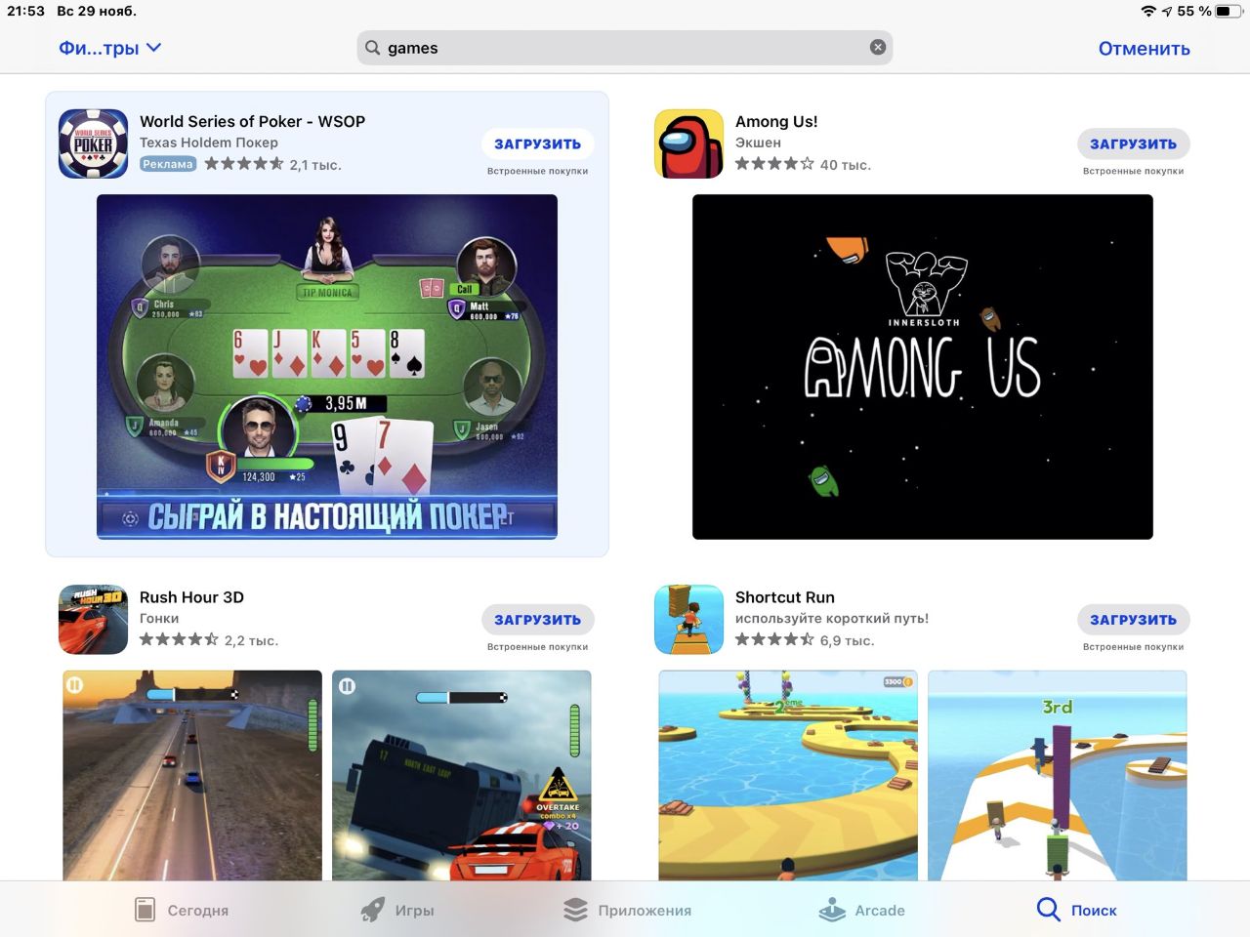
Task: Switch to the Игры tab
Action: pos(397,910)
